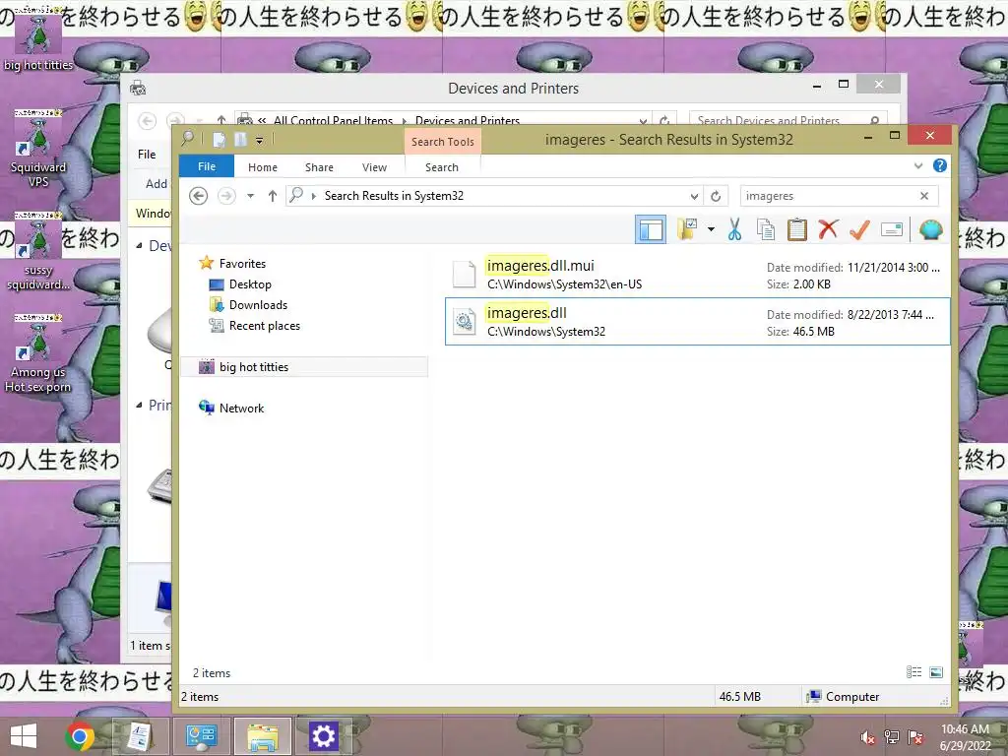Open the Squidward VPS desktop shortcut
This screenshot has height=756, width=1008.
point(38,148)
